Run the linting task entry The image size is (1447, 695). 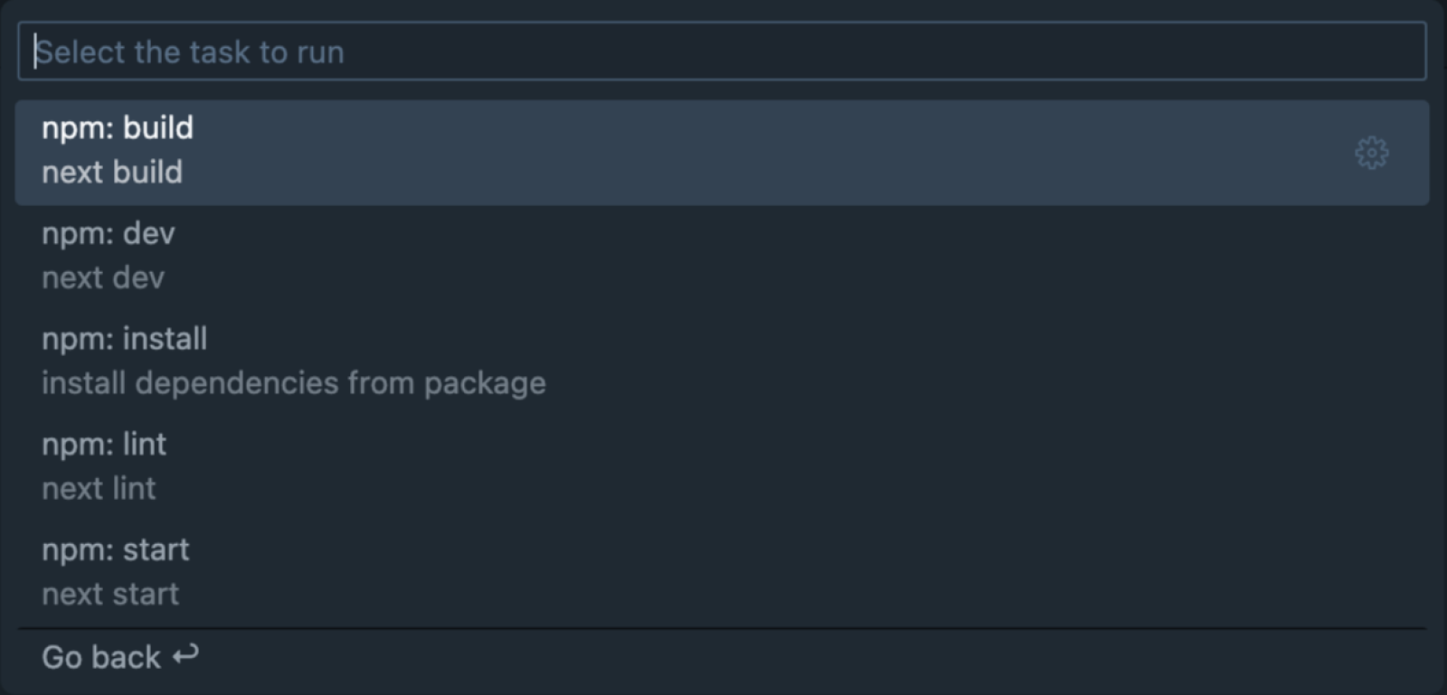pyautogui.click(x=722, y=466)
